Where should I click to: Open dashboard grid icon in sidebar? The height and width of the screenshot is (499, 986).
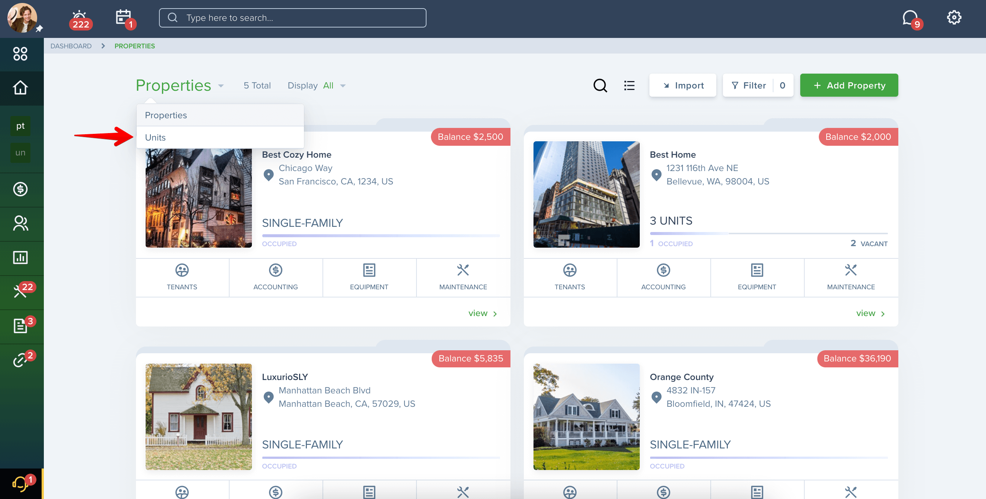tap(20, 54)
